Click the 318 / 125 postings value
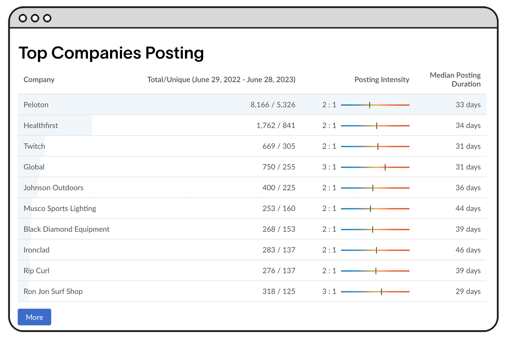507x338 pixels. (x=279, y=291)
